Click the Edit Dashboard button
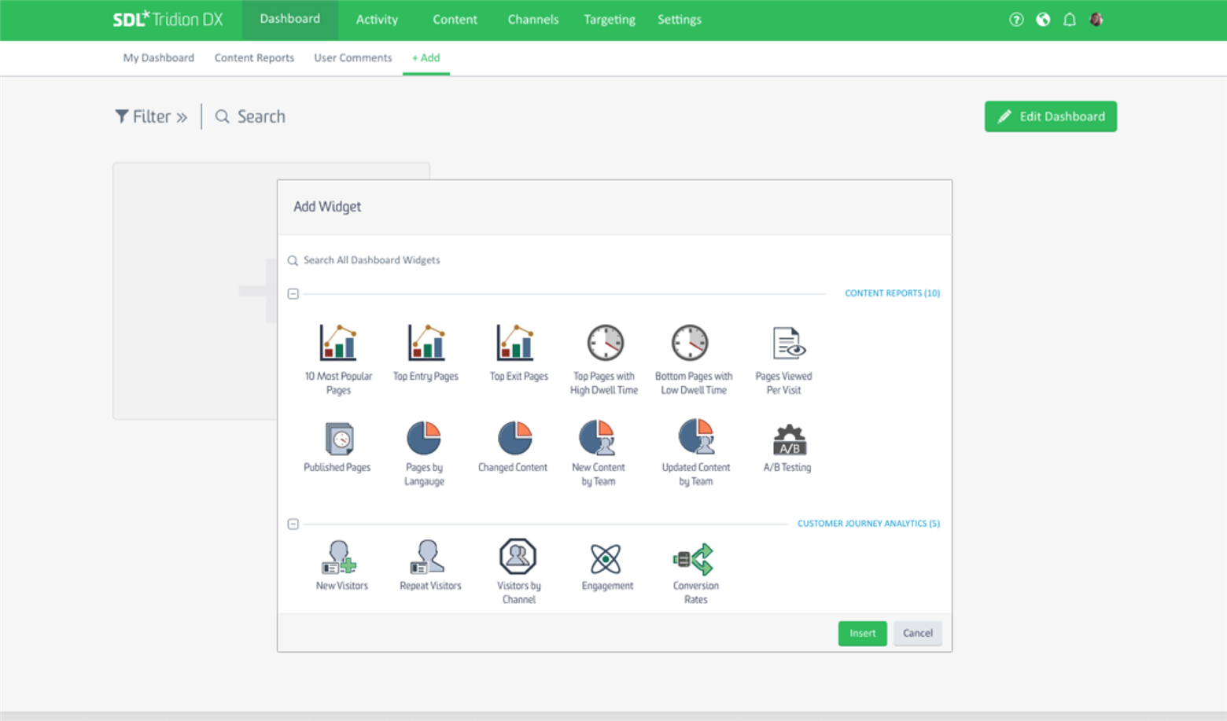Screen dimensions: 1227x721 coord(1050,116)
